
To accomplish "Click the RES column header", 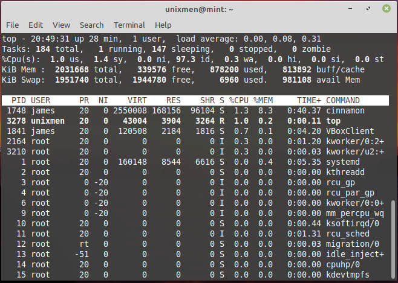I will [x=174, y=101].
